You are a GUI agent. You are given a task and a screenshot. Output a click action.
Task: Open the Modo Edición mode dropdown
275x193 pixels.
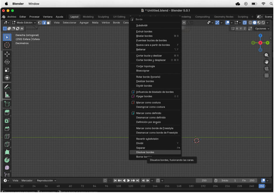[24, 23]
